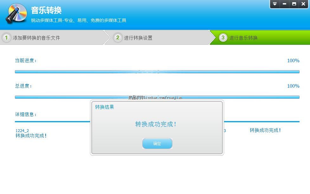This screenshot has height=194, width=310.
Task: Click the step 1 number circle
Action: coord(6,38)
